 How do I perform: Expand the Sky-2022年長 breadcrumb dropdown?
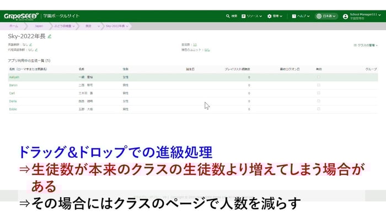[117, 26]
